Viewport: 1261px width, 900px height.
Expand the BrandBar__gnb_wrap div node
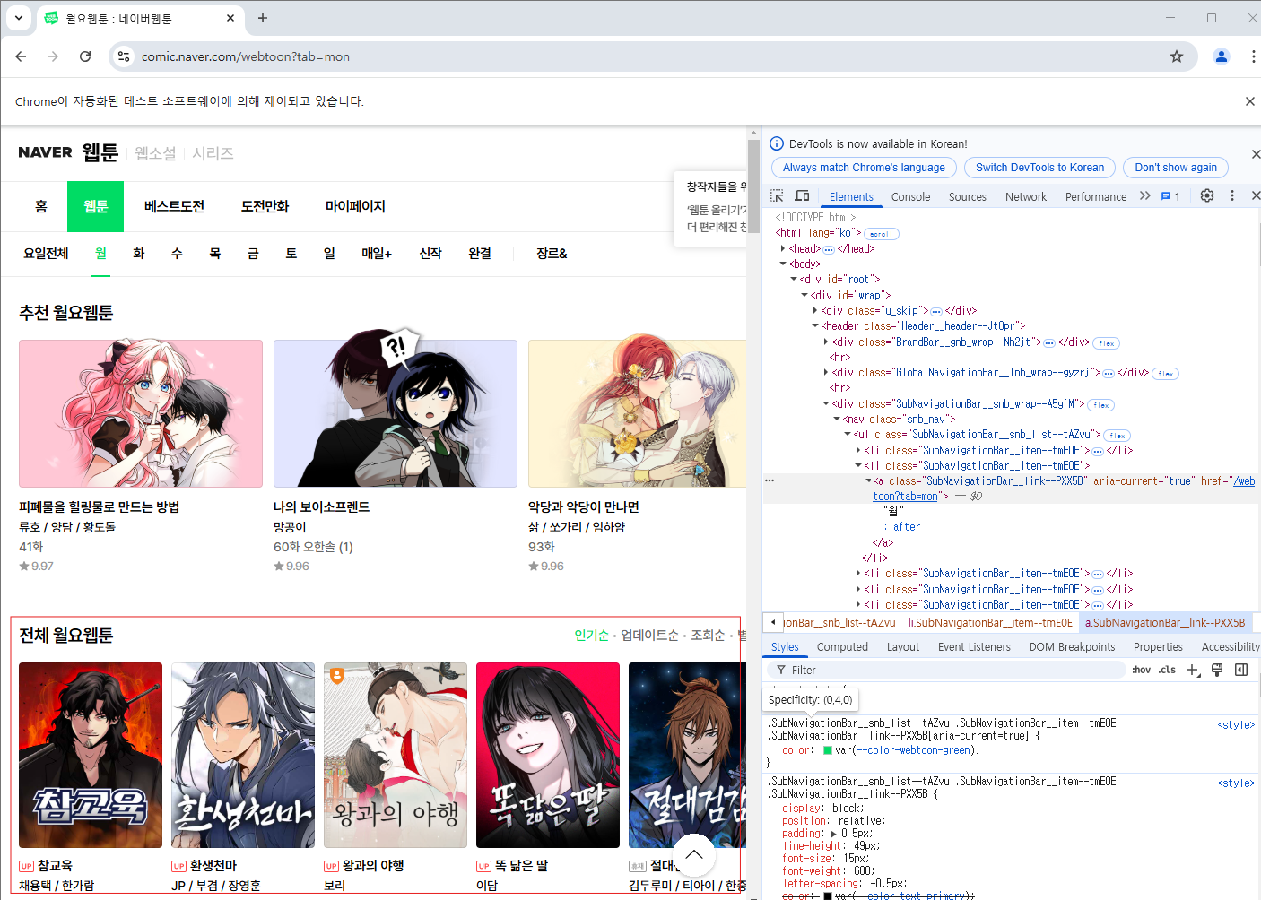(x=826, y=342)
